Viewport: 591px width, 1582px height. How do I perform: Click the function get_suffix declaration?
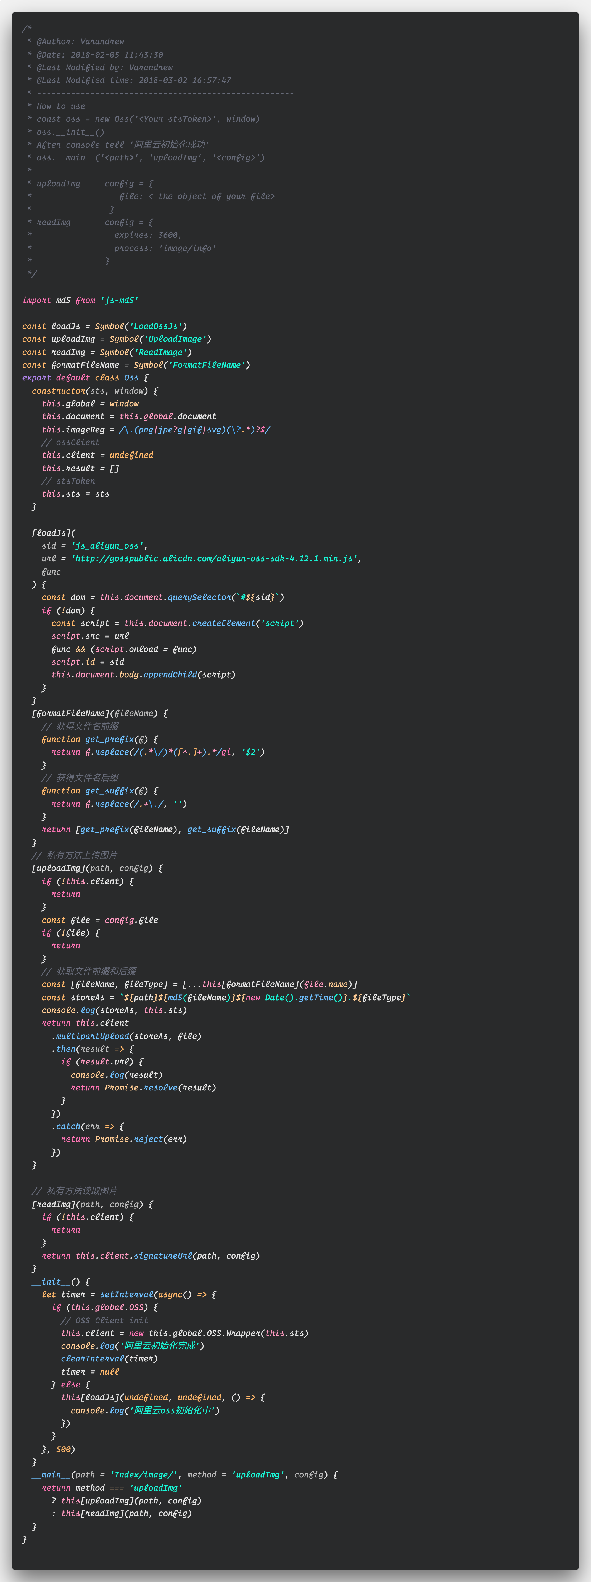click(x=99, y=791)
